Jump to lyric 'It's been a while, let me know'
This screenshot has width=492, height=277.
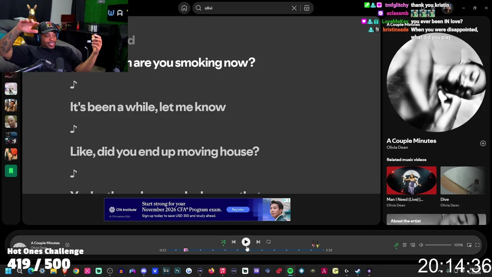pos(148,107)
